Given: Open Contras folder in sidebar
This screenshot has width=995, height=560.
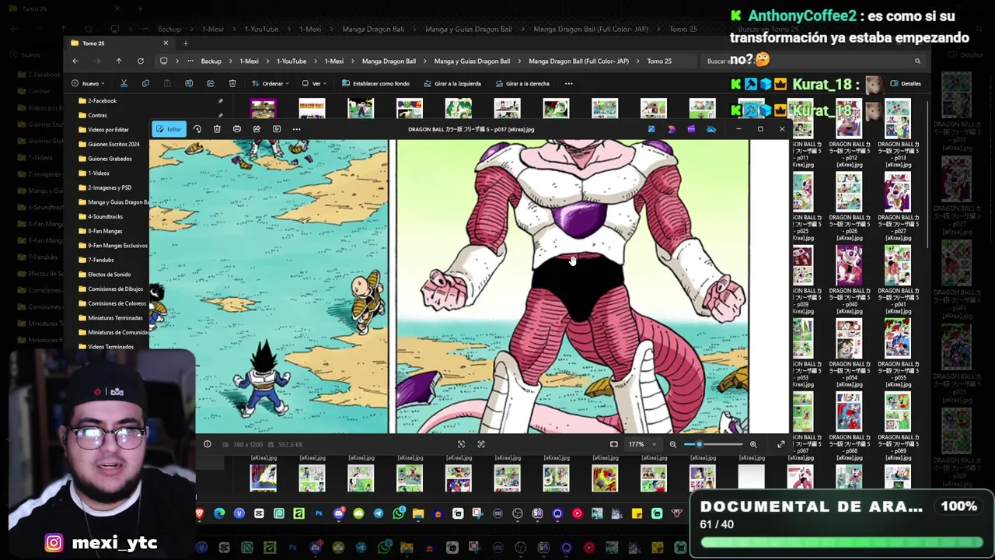Looking at the screenshot, I should (97, 115).
